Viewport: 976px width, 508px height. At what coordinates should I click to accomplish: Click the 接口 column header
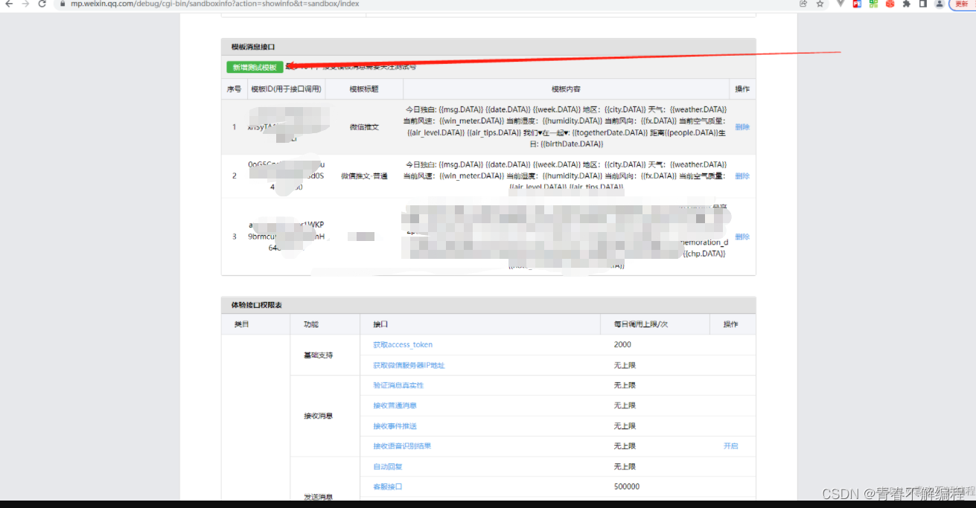[x=380, y=324]
